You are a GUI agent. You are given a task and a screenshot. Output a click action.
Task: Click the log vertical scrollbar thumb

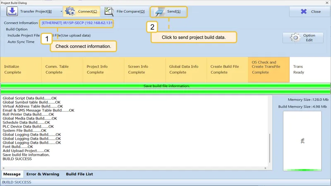coord(270,148)
